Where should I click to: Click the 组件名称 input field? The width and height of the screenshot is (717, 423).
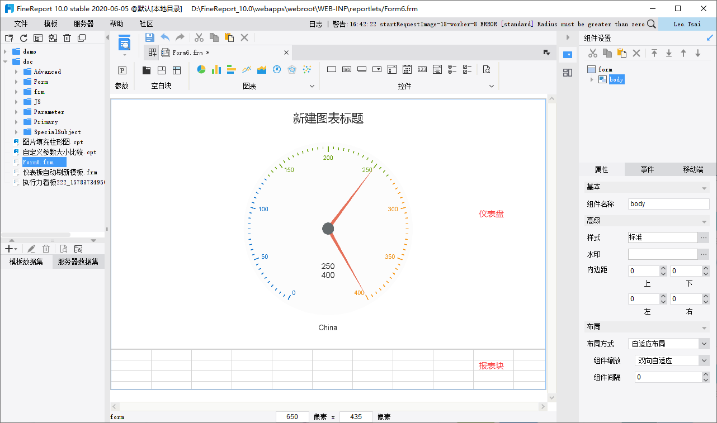tap(668, 204)
